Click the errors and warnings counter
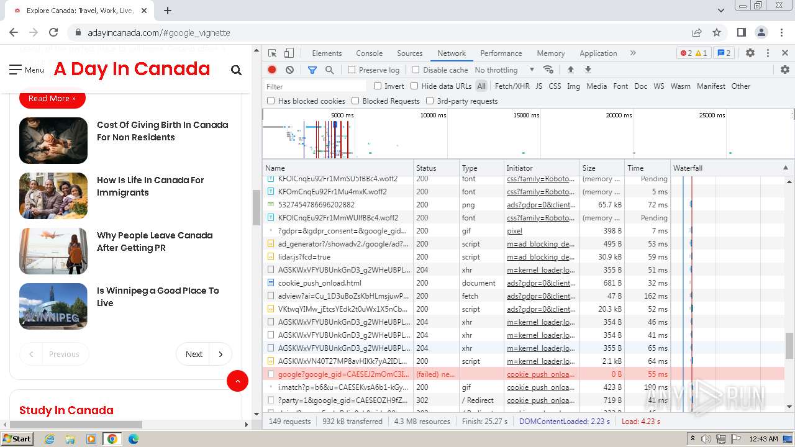Image resolution: width=795 pixels, height=447 pixels. pos(693,53)
